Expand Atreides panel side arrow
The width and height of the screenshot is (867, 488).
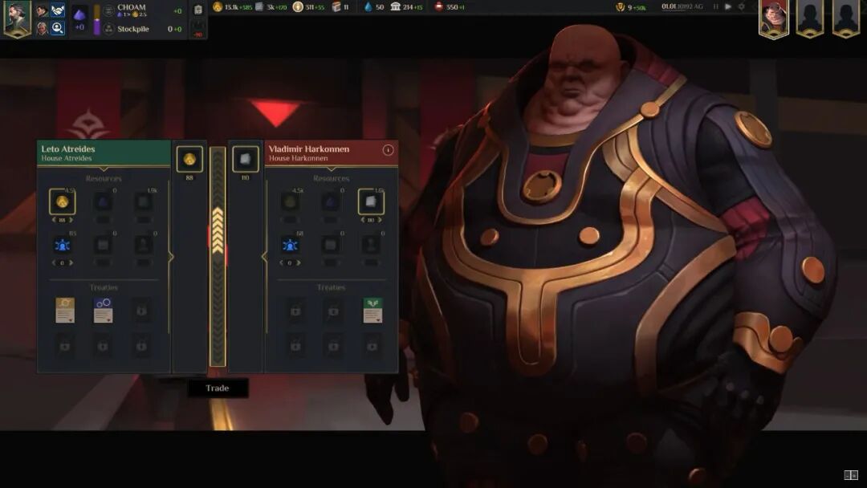tap(171, 257)
